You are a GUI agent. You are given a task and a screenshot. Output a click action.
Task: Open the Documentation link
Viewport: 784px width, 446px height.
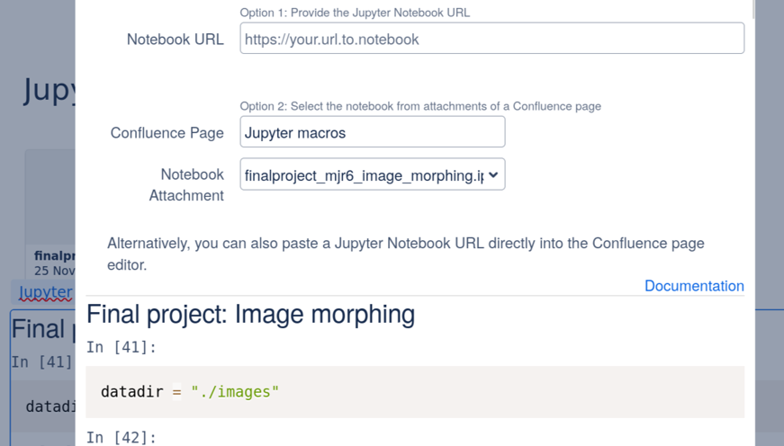click(694, 286)
